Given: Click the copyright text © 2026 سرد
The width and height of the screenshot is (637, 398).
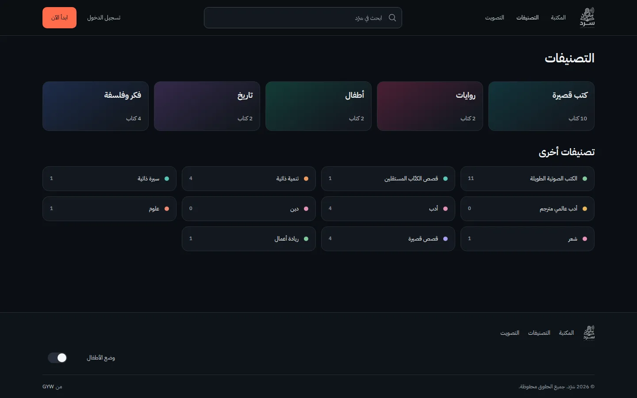Looking at the screenshot, I should click(556, 387).
